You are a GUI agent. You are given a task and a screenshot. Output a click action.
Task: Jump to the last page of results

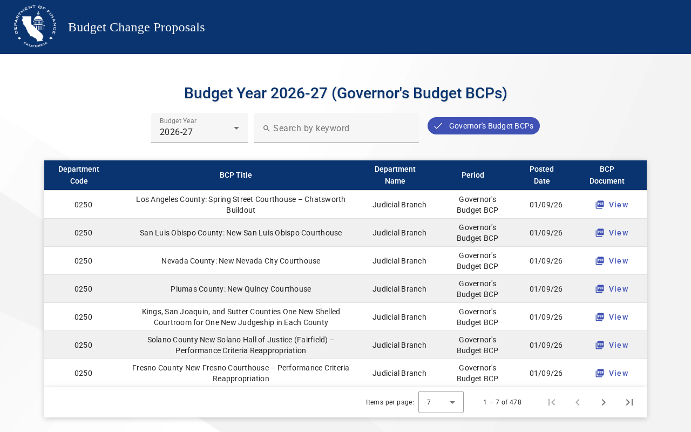tap(629, 402)
